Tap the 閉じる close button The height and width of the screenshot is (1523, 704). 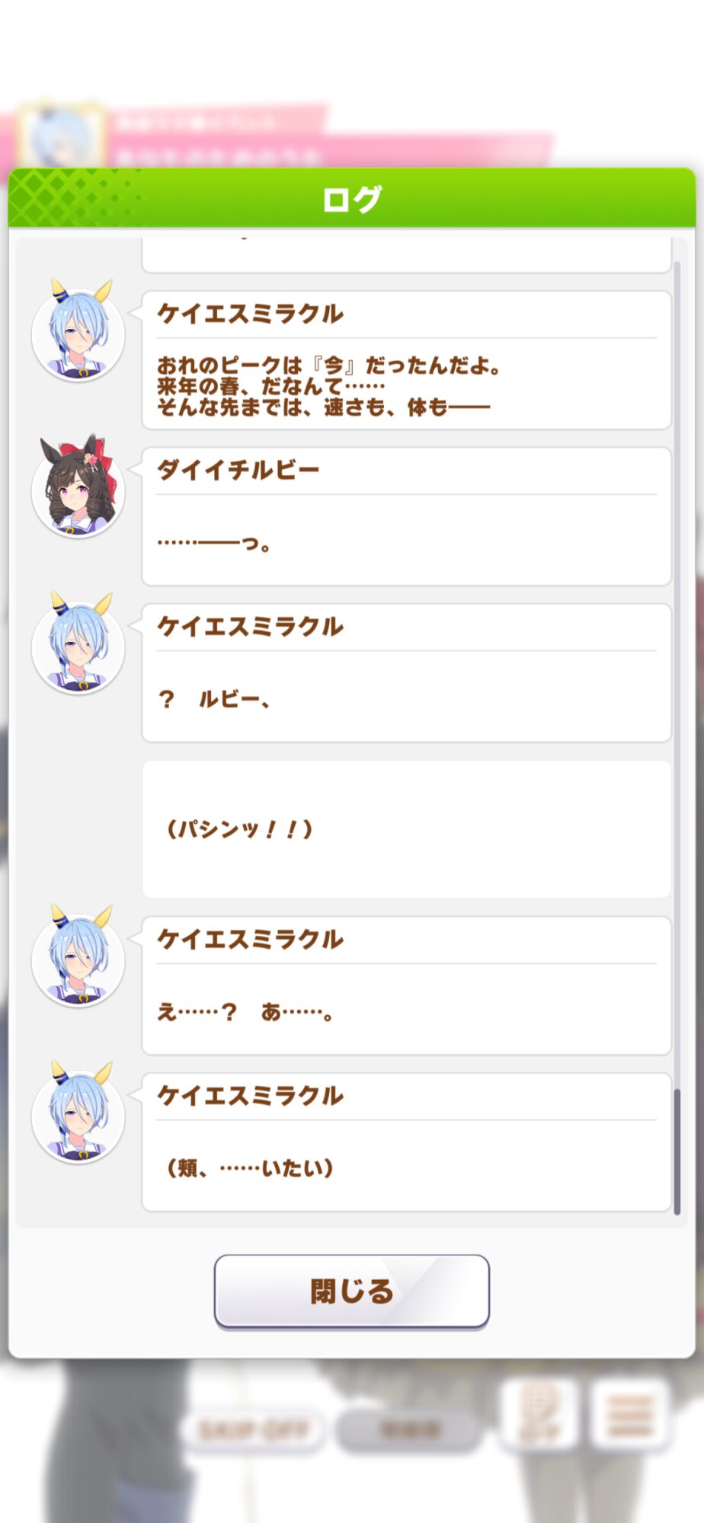click(x=351, y=1292)
